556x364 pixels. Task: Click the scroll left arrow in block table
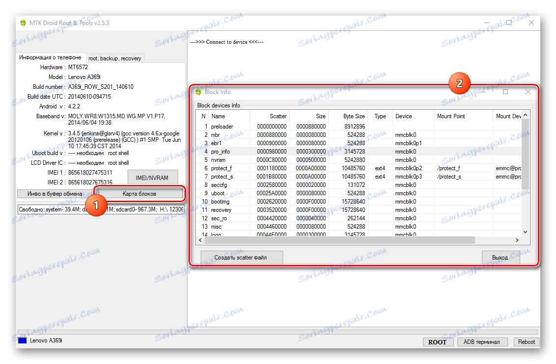pos(200,240)
